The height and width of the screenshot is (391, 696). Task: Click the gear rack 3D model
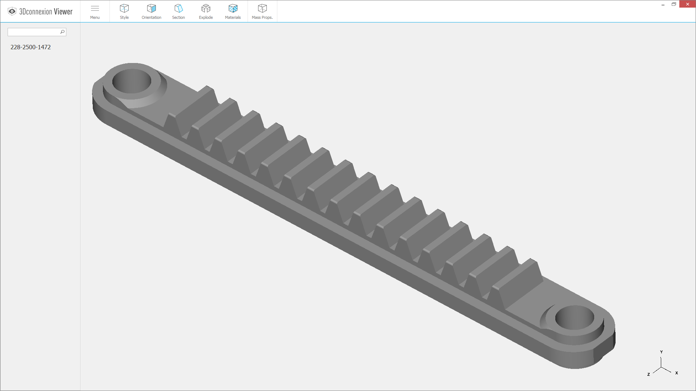point(353,216)
